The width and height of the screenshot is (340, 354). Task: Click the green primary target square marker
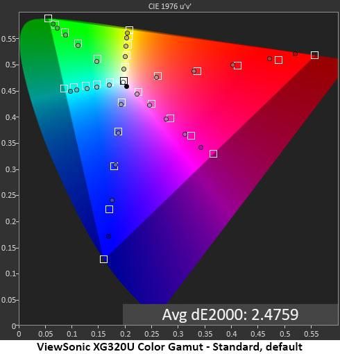(48, 18)
